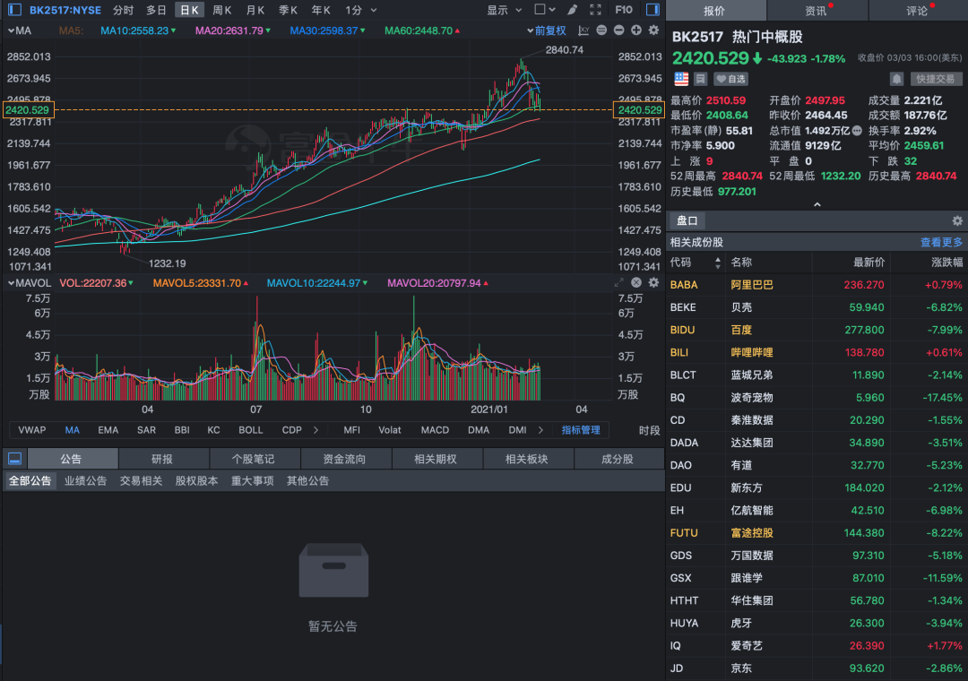Click the 时段 time period button

tap(650, 430)
